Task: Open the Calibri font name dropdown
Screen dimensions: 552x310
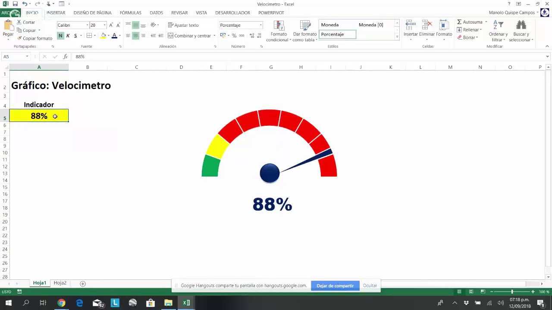Action: point(87,25)
